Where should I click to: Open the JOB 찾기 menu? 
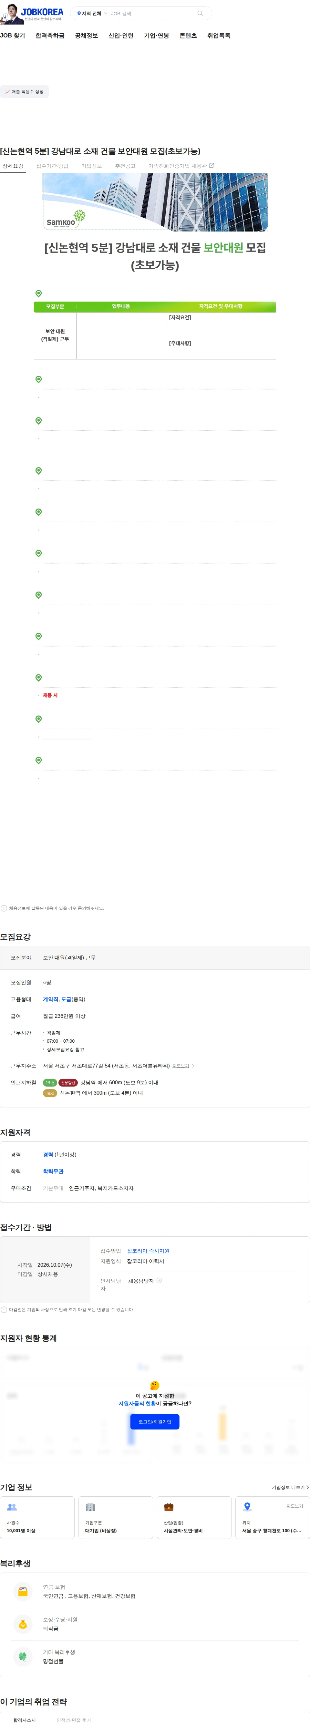(13, 36)
